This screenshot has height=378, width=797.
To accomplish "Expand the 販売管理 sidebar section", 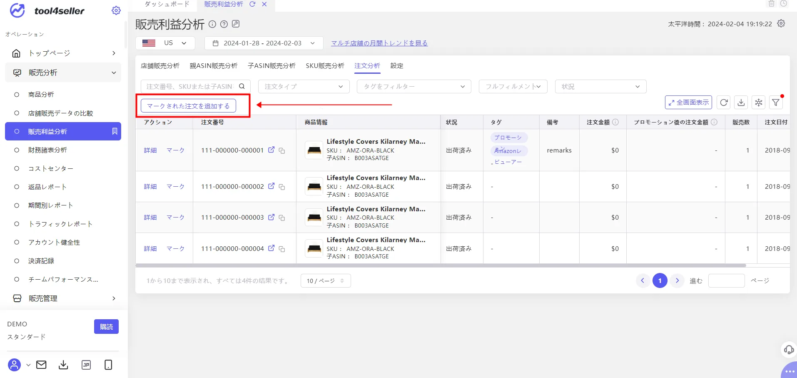I will pyautogui.click(x=63, y=298).
